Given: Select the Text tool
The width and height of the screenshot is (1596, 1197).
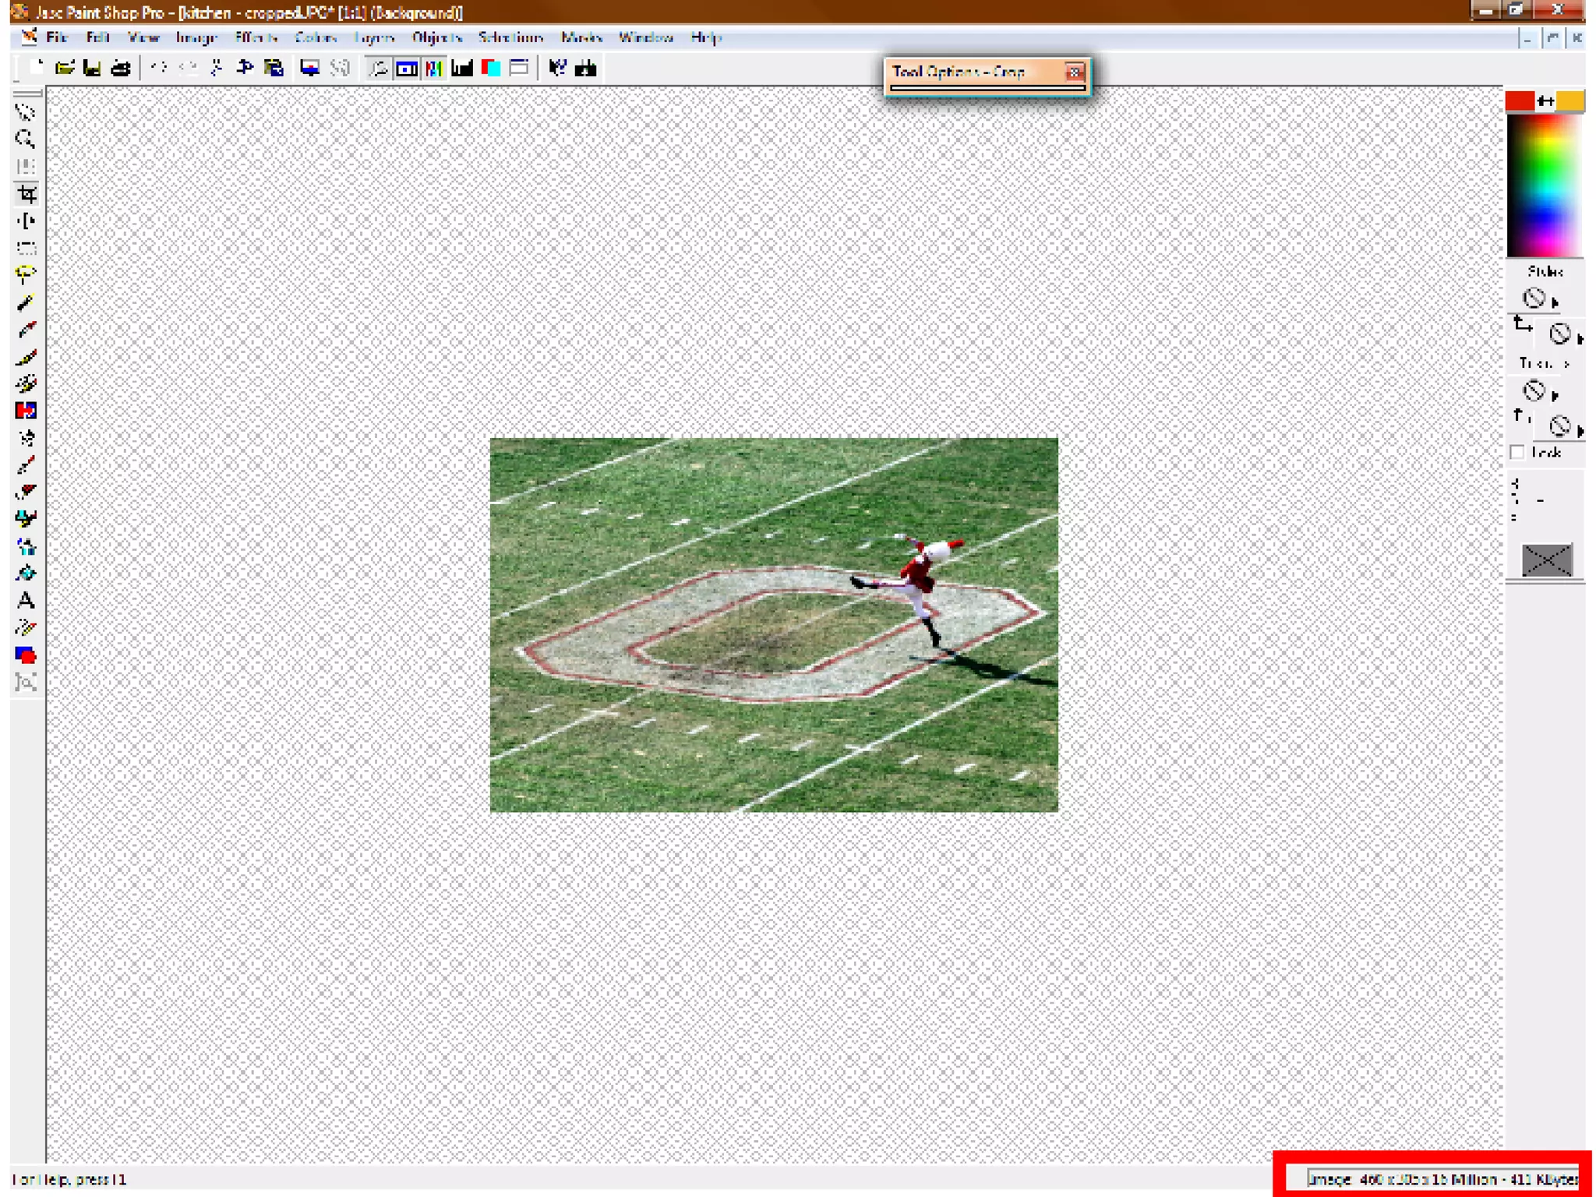Looking at the screenshot, I should pos(26,601).
